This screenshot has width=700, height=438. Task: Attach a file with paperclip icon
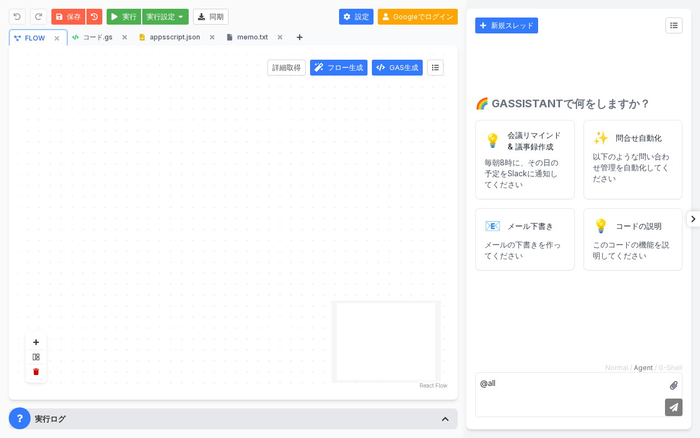pos(674,385)
